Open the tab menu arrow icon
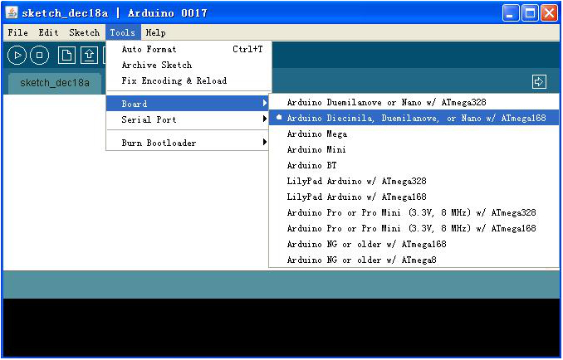Viewport: 563px width, 360px height. [x=539, y=81]
